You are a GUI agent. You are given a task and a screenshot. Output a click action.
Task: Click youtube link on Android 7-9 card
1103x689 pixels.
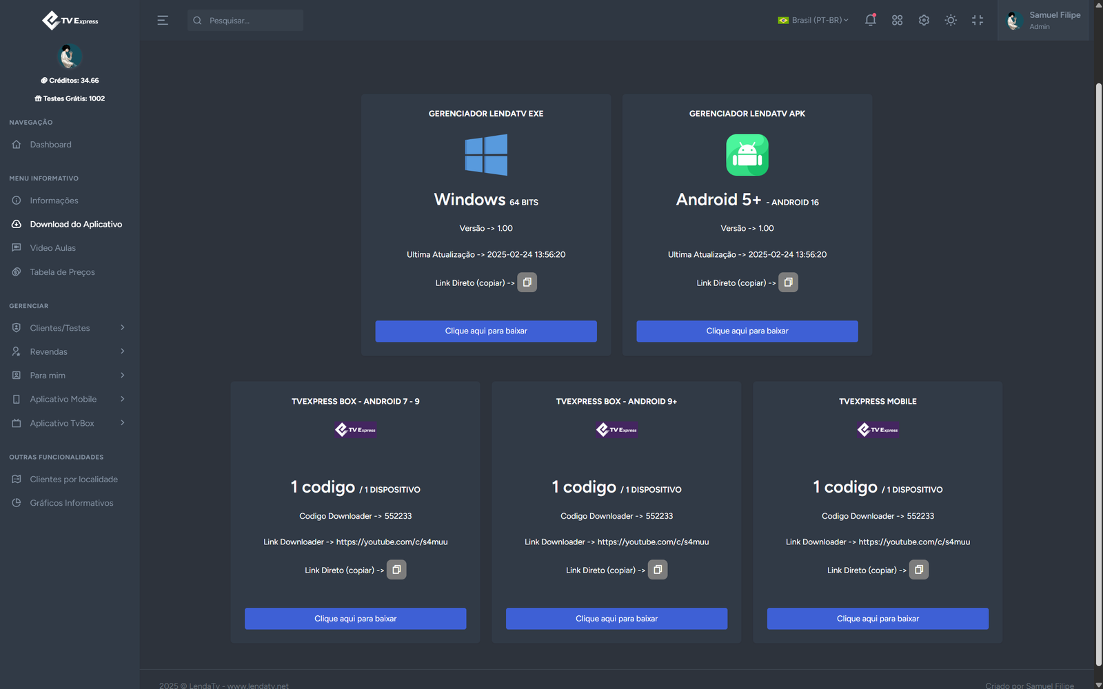pyautogui.click(x=392, y=542)
